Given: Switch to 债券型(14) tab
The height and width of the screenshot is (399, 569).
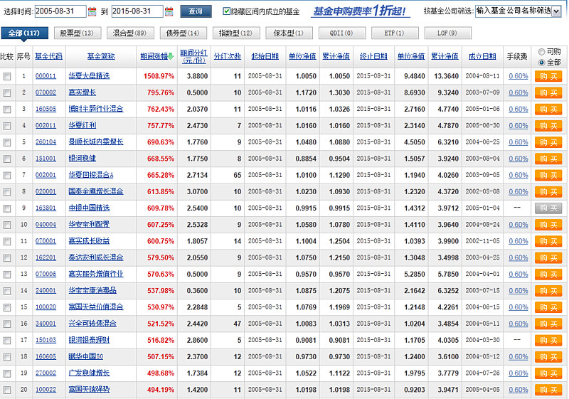Looking at the screenshot, I should click(x=183, y=33).
